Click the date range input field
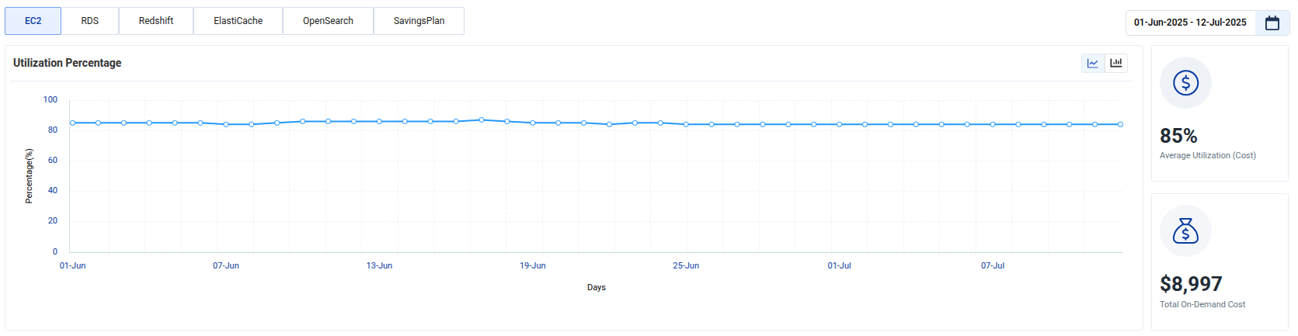 point(1190,23)
